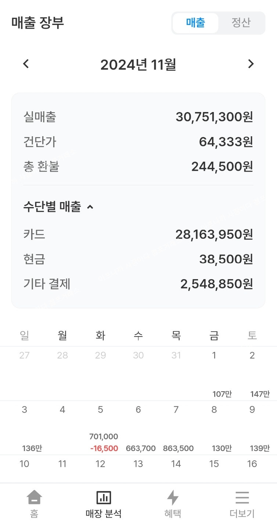This screenshot has width=277, height=526.
Task: Open the 더보기 hamburger menu icon
Action: click(242, 498)
